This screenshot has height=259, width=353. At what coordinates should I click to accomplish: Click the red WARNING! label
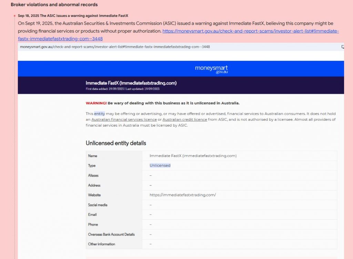point(96,103)
